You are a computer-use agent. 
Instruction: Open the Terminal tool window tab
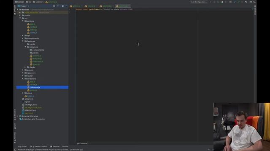pyautogui.click(x=55, y=146)
